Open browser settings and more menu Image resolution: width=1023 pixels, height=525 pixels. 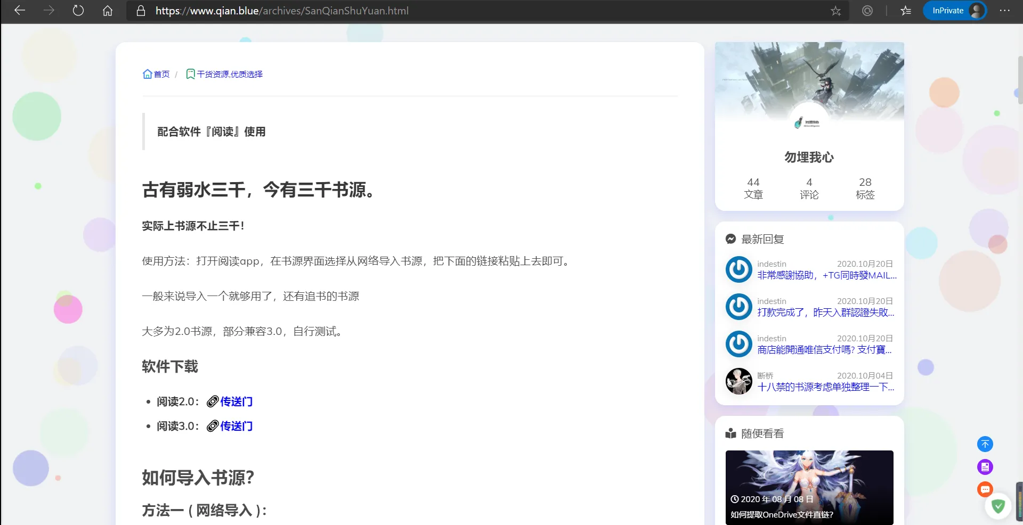(1005, 11)
